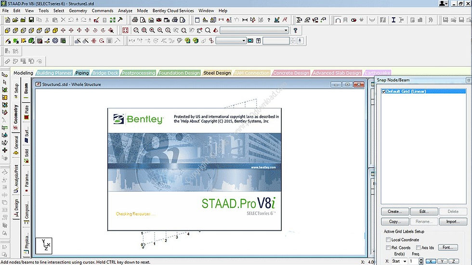Click the Take Picture camera icon

tap(159, 20)
